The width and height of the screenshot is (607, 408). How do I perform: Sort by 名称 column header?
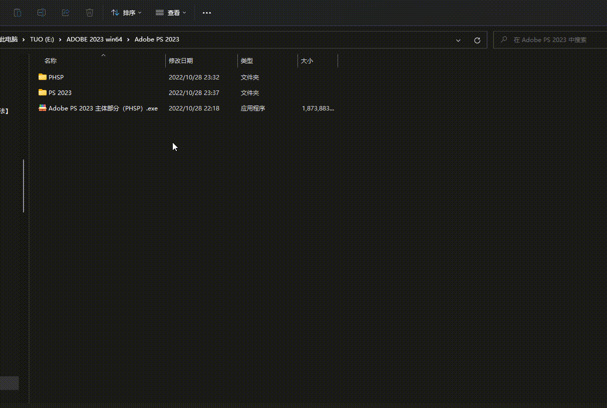(x=51, y=60)
